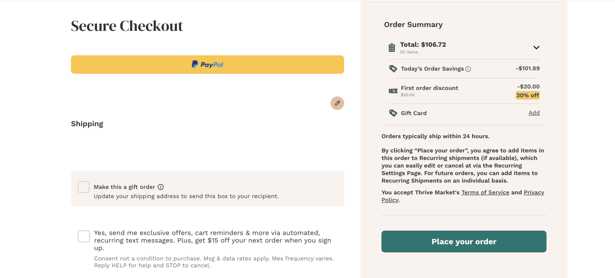This screenshot has height=278, width=615.
Task: Expand the order total chevron
Action: click(x=536, y=47)
